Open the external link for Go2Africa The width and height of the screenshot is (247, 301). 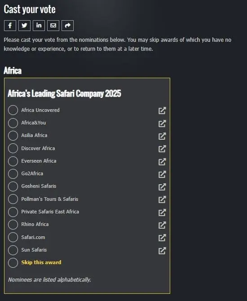162,174
